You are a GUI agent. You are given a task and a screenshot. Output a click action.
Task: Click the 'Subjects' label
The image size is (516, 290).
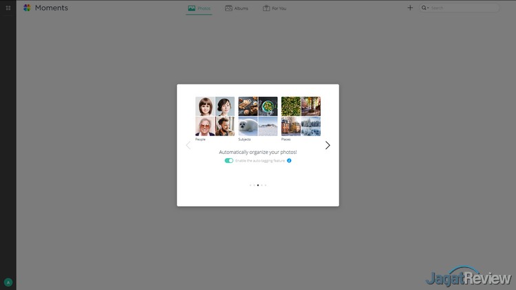(x=244, y=140)
